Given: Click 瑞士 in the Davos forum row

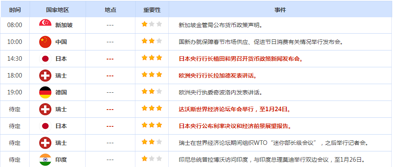Looking at the screenshot, I should tap(61, 109).
